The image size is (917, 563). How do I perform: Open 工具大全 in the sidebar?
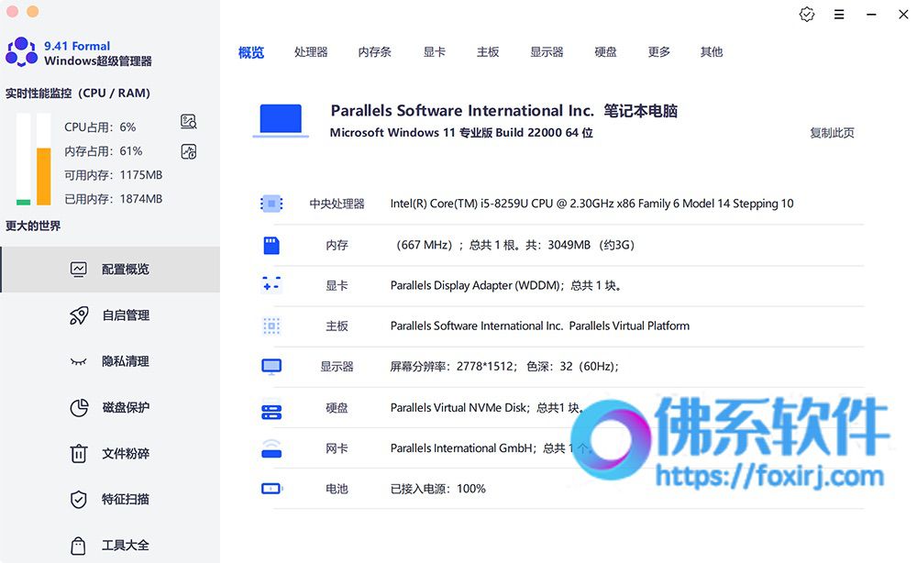click(110, 546)
